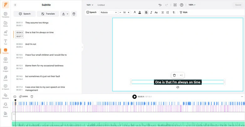Open the Effects sidebar panel
This screenshot has width=245, height=127.
coord(5,105)
